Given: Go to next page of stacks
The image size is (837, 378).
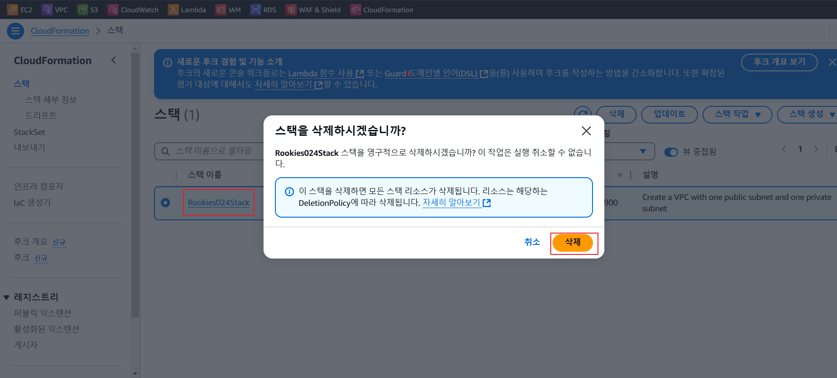Looking at the screenshot, I should click(816, 149).
